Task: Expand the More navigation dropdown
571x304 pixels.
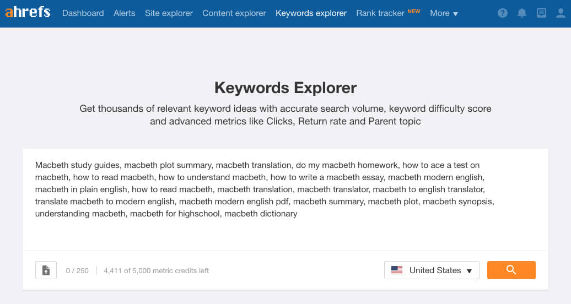Action: click(x=444, y=13)
